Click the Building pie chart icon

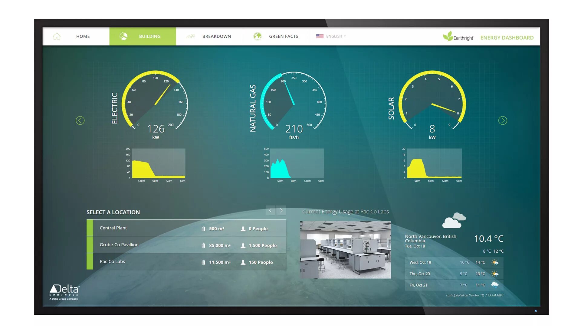coord(123,36)
